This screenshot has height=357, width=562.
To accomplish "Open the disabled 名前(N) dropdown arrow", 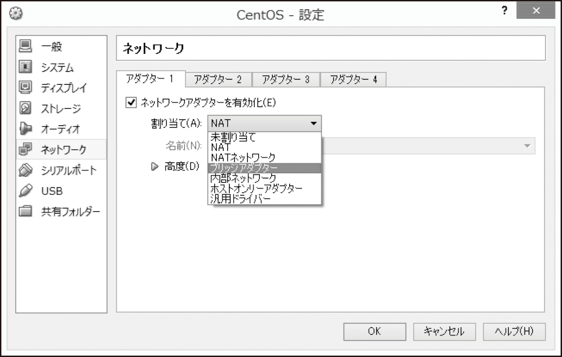I will point(527,146).
